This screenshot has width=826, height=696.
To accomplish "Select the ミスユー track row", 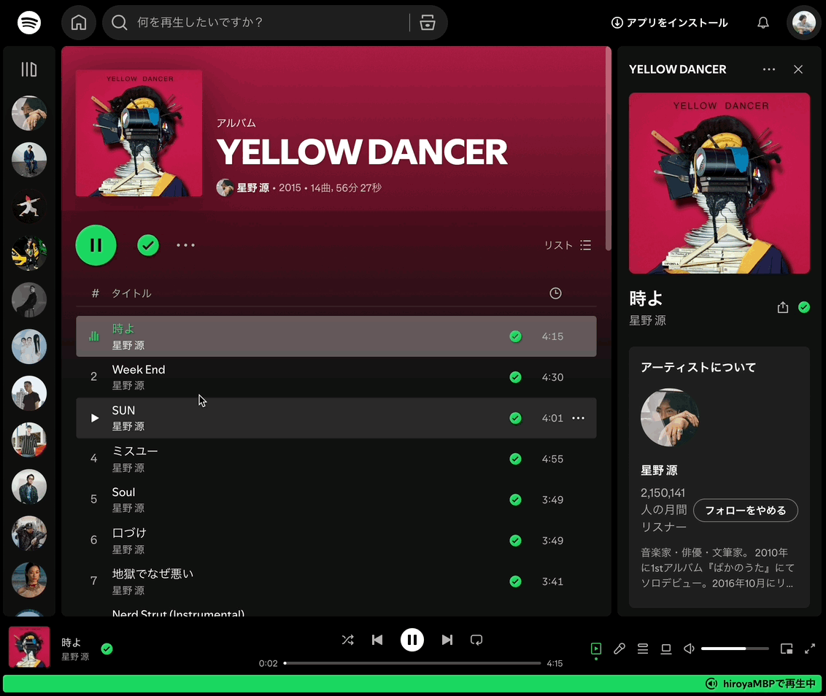I will (x=336, y=459).
